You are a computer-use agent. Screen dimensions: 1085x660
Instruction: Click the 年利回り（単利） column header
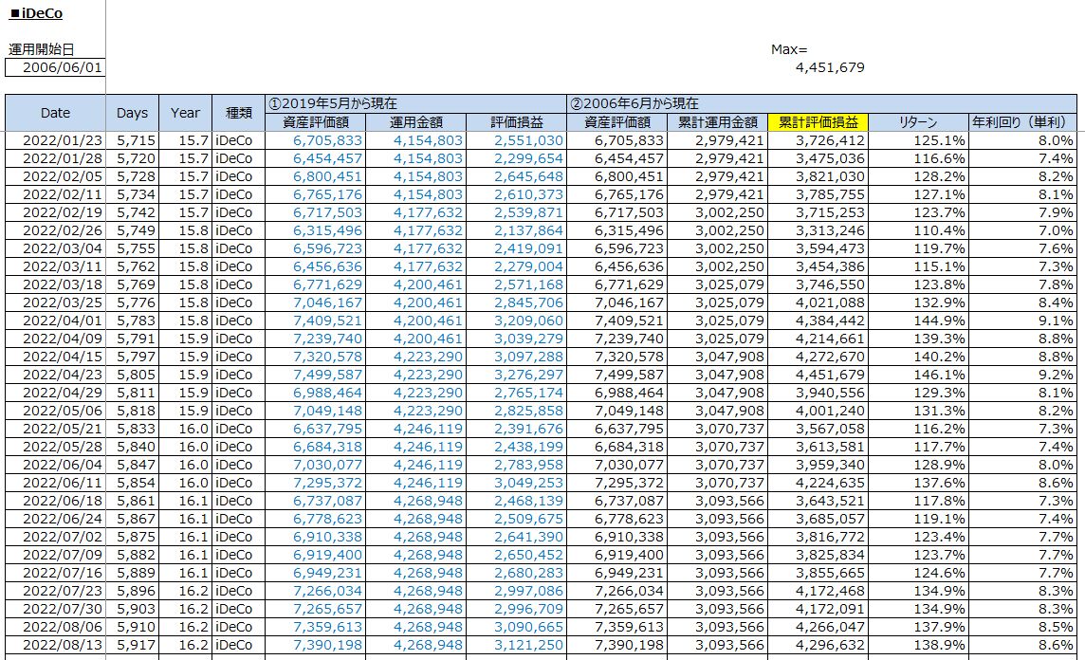click(1021, 122)
